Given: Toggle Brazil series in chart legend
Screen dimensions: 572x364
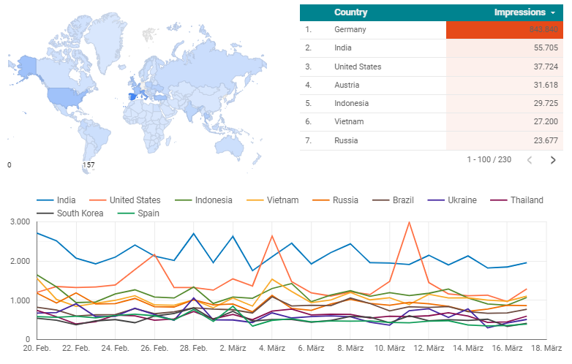Looking at the screenshot, I should click(x=394, y=200).
